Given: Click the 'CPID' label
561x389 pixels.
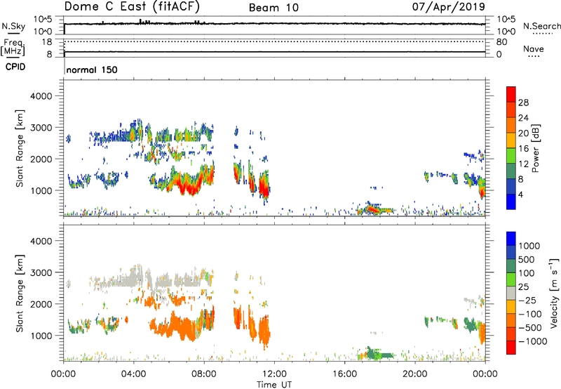Looking at the screenshot, I should pyautogui.click(x=15, y=67).
